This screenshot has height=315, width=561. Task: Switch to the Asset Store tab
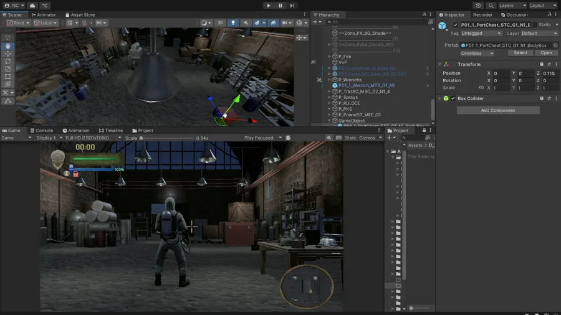pyautogui.click(x=80, y=15)
